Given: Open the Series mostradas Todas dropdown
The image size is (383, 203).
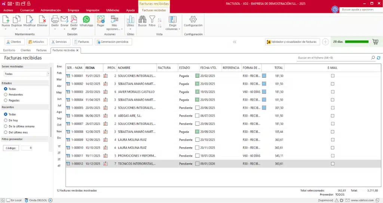Looking at the screenshot, I should (x=27, y=74).
